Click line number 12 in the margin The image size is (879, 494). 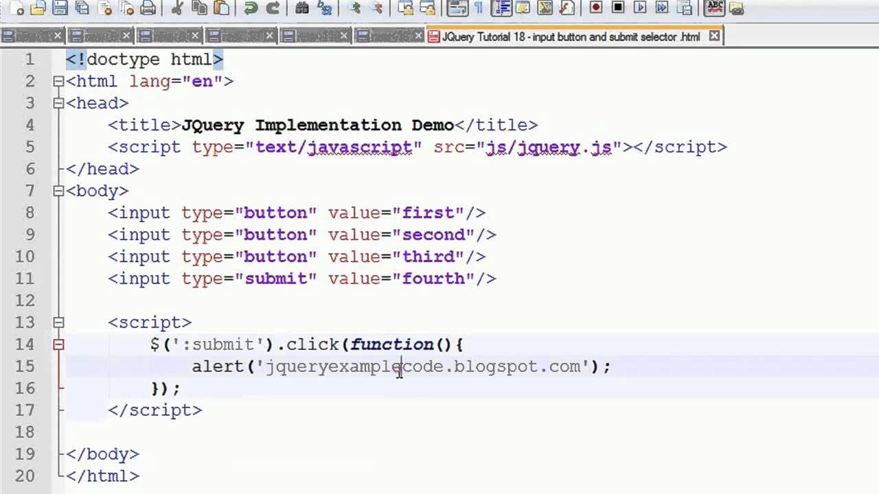pyautogui.click(x=25, y=301)
